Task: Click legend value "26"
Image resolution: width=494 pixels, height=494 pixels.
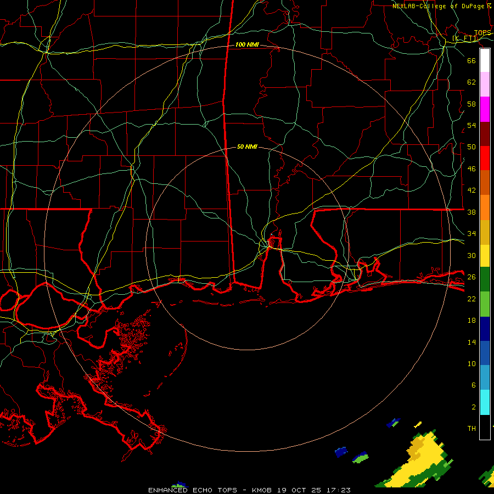Action: (471, 277)
